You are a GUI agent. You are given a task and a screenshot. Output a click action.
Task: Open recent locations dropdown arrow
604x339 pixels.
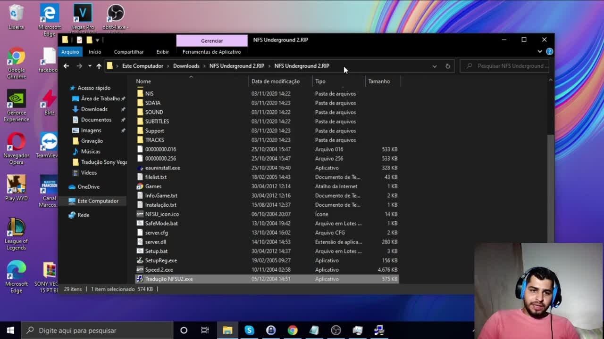90,66
